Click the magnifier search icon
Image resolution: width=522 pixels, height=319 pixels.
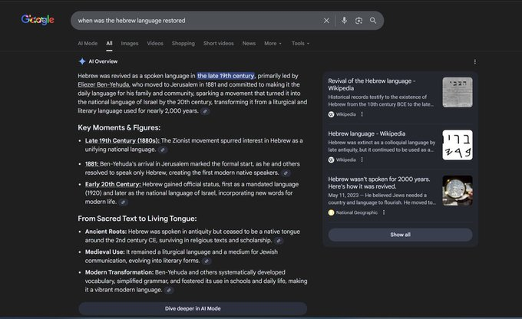point(373,21)
